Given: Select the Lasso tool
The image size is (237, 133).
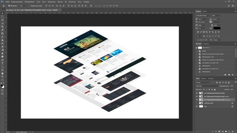Looking at the screenshot, I should pos(2,20).
